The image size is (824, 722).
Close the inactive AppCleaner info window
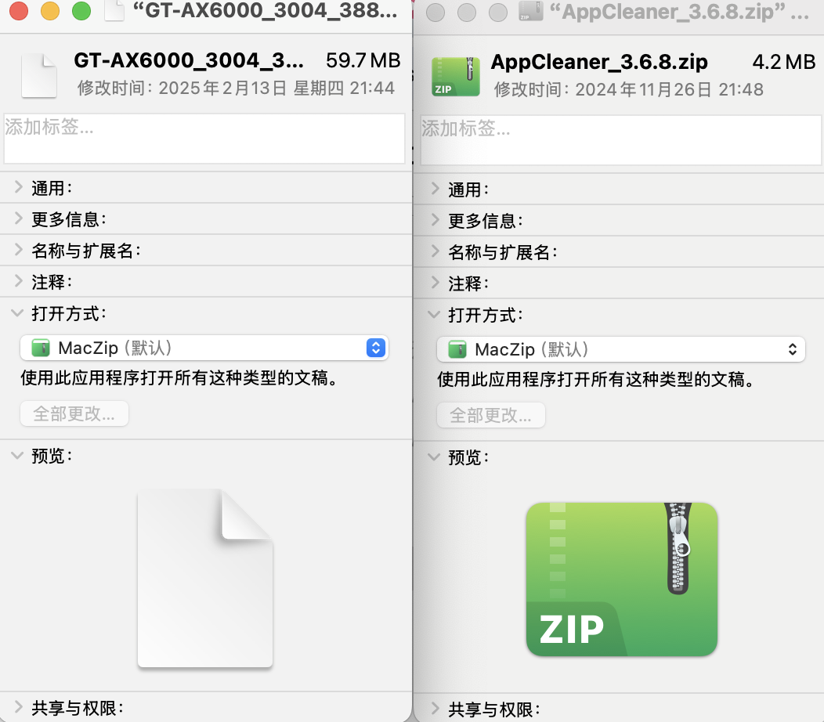(x=435, y=12)
